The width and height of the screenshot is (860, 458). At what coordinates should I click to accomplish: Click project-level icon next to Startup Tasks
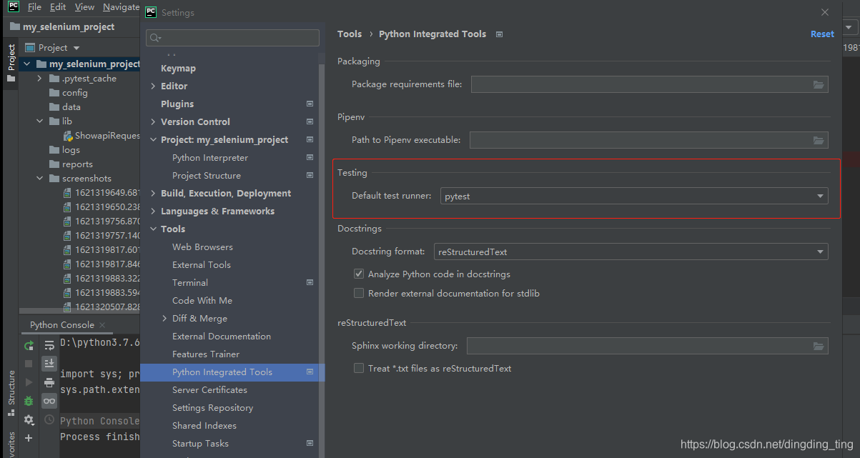[310, 443]
